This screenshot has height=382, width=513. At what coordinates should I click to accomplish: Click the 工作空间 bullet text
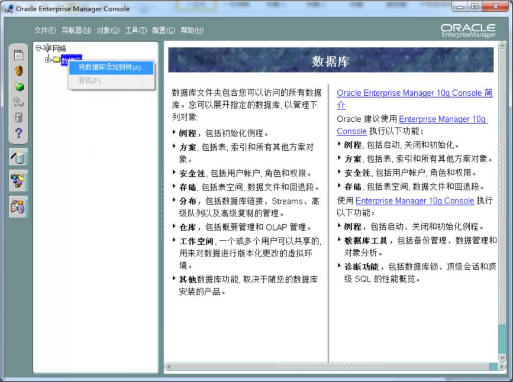point(250,253)
